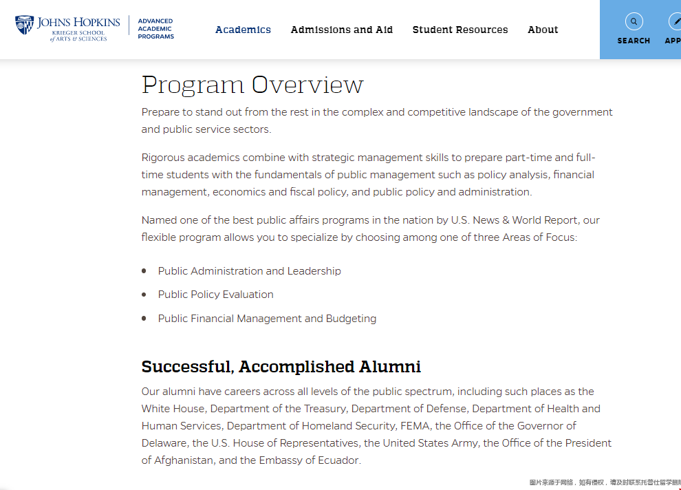Viewport: 681px width, 490px height.
Task: Click the pencil Apply icon
Action: click(x=675, y=21)
